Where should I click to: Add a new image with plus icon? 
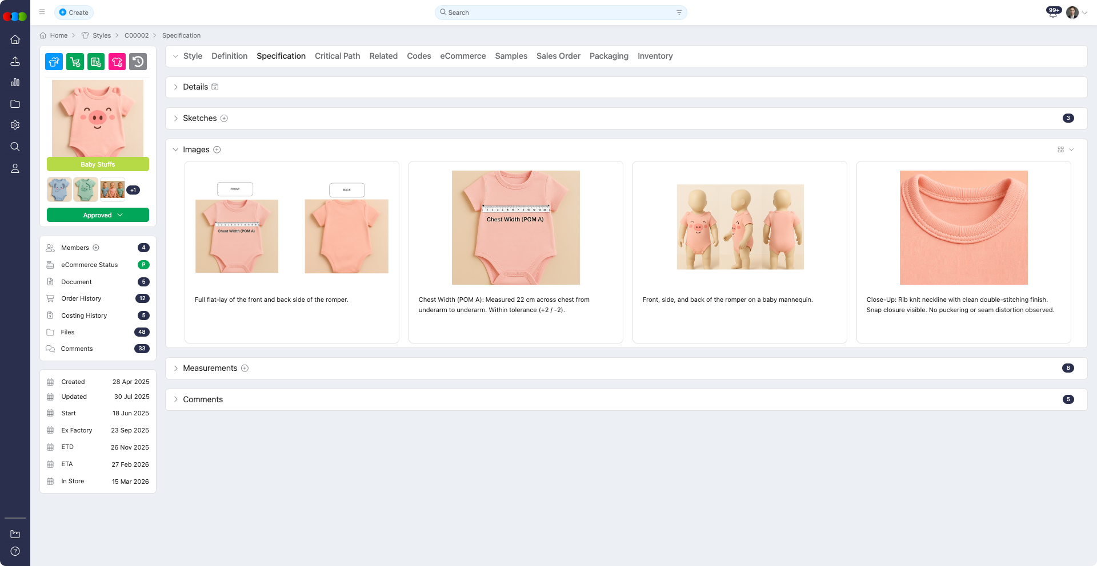[x=217, y=149]
